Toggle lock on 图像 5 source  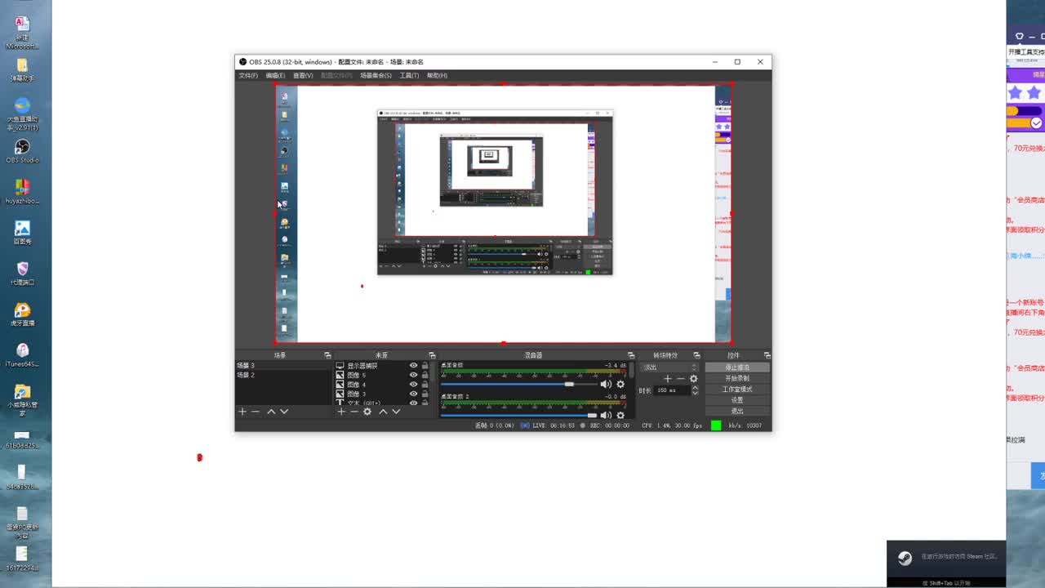[x=425, y=376]
